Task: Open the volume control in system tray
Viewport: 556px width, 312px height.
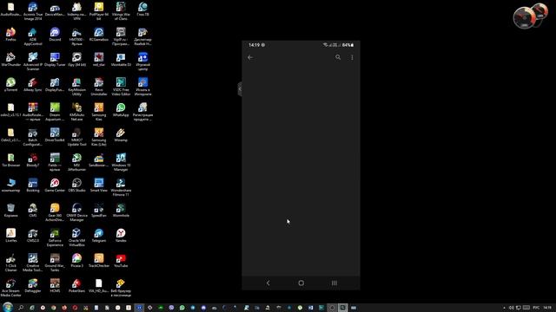Action: pyautogui.click(x=512, y=308)
